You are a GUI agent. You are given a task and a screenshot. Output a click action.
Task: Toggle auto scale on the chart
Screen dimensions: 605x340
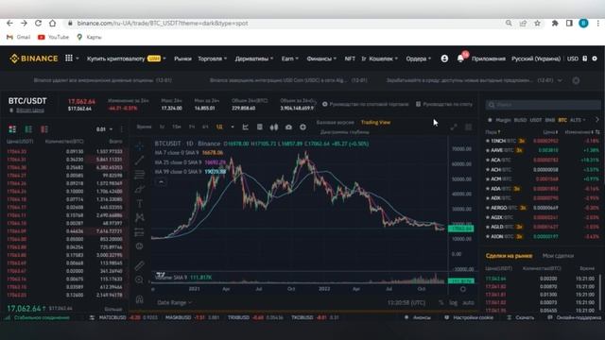(468, 303)
